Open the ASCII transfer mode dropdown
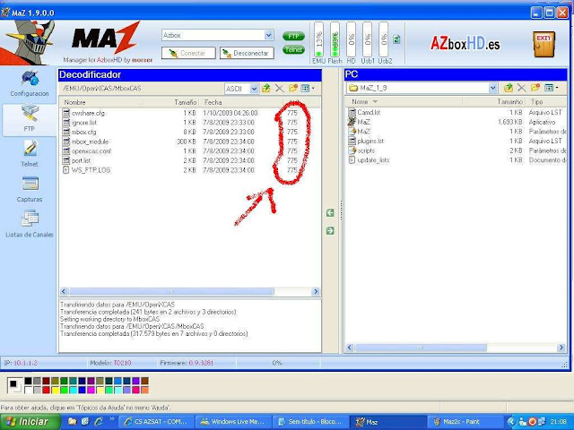 click(x=254, y=89)
